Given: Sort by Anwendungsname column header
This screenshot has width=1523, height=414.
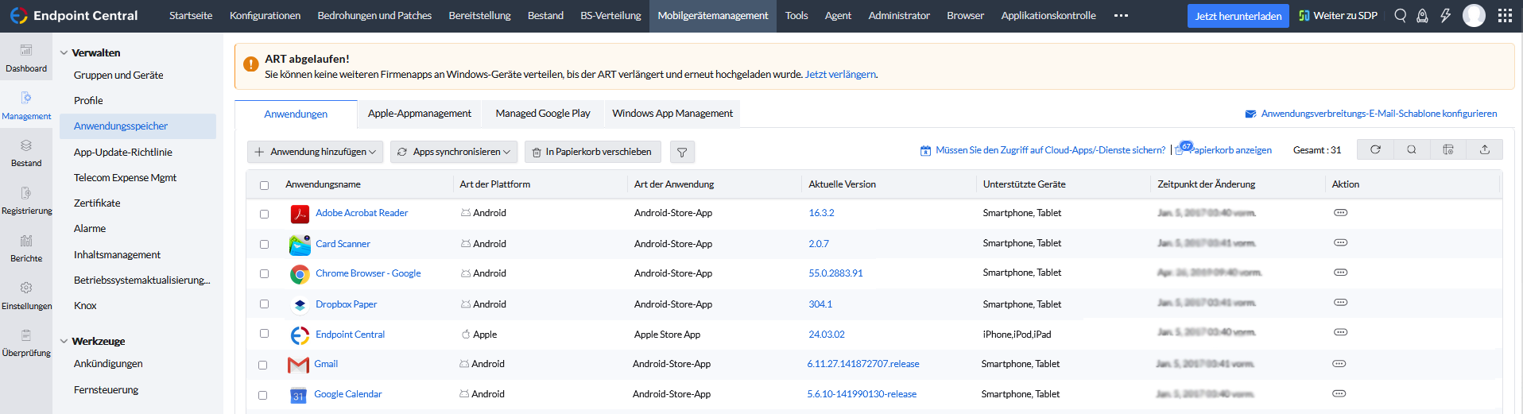Looking at the screenshot, I should [323, 184].
